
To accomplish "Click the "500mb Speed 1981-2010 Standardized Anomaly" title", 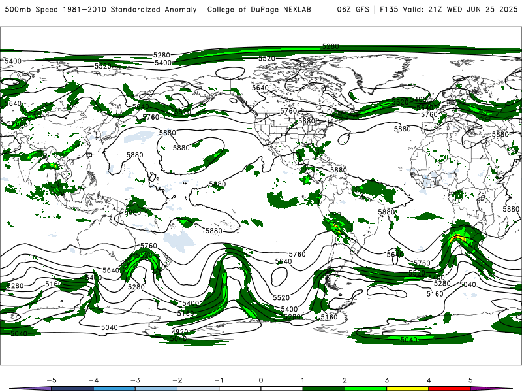I will 101,9.
